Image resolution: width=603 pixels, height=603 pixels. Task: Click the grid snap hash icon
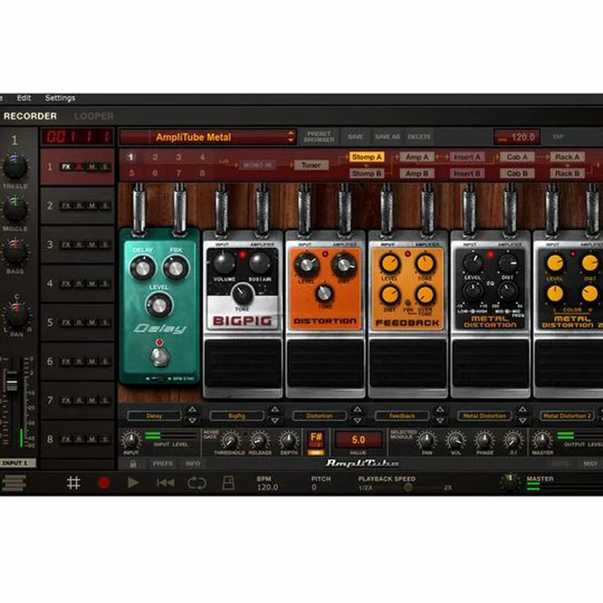point(74,482)
